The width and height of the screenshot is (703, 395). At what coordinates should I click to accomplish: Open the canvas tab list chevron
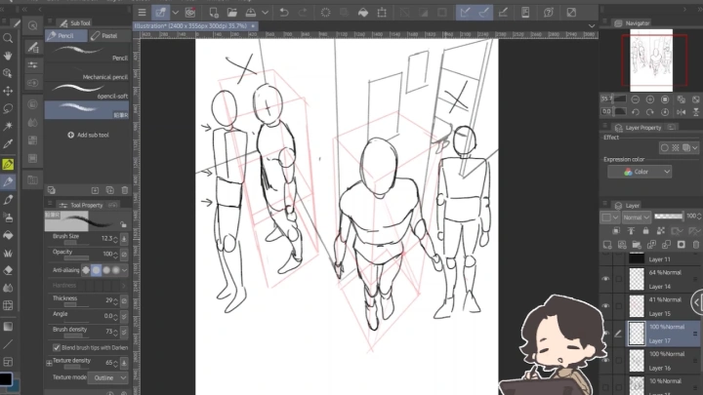(592, 26)
